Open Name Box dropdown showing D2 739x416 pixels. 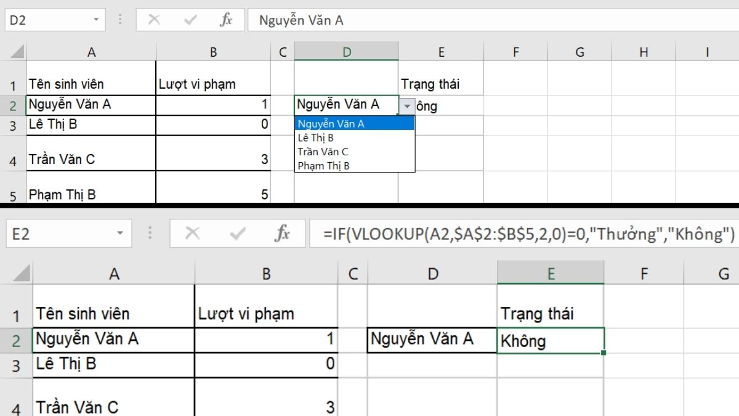pyautogui.click(x=96, y=20)
